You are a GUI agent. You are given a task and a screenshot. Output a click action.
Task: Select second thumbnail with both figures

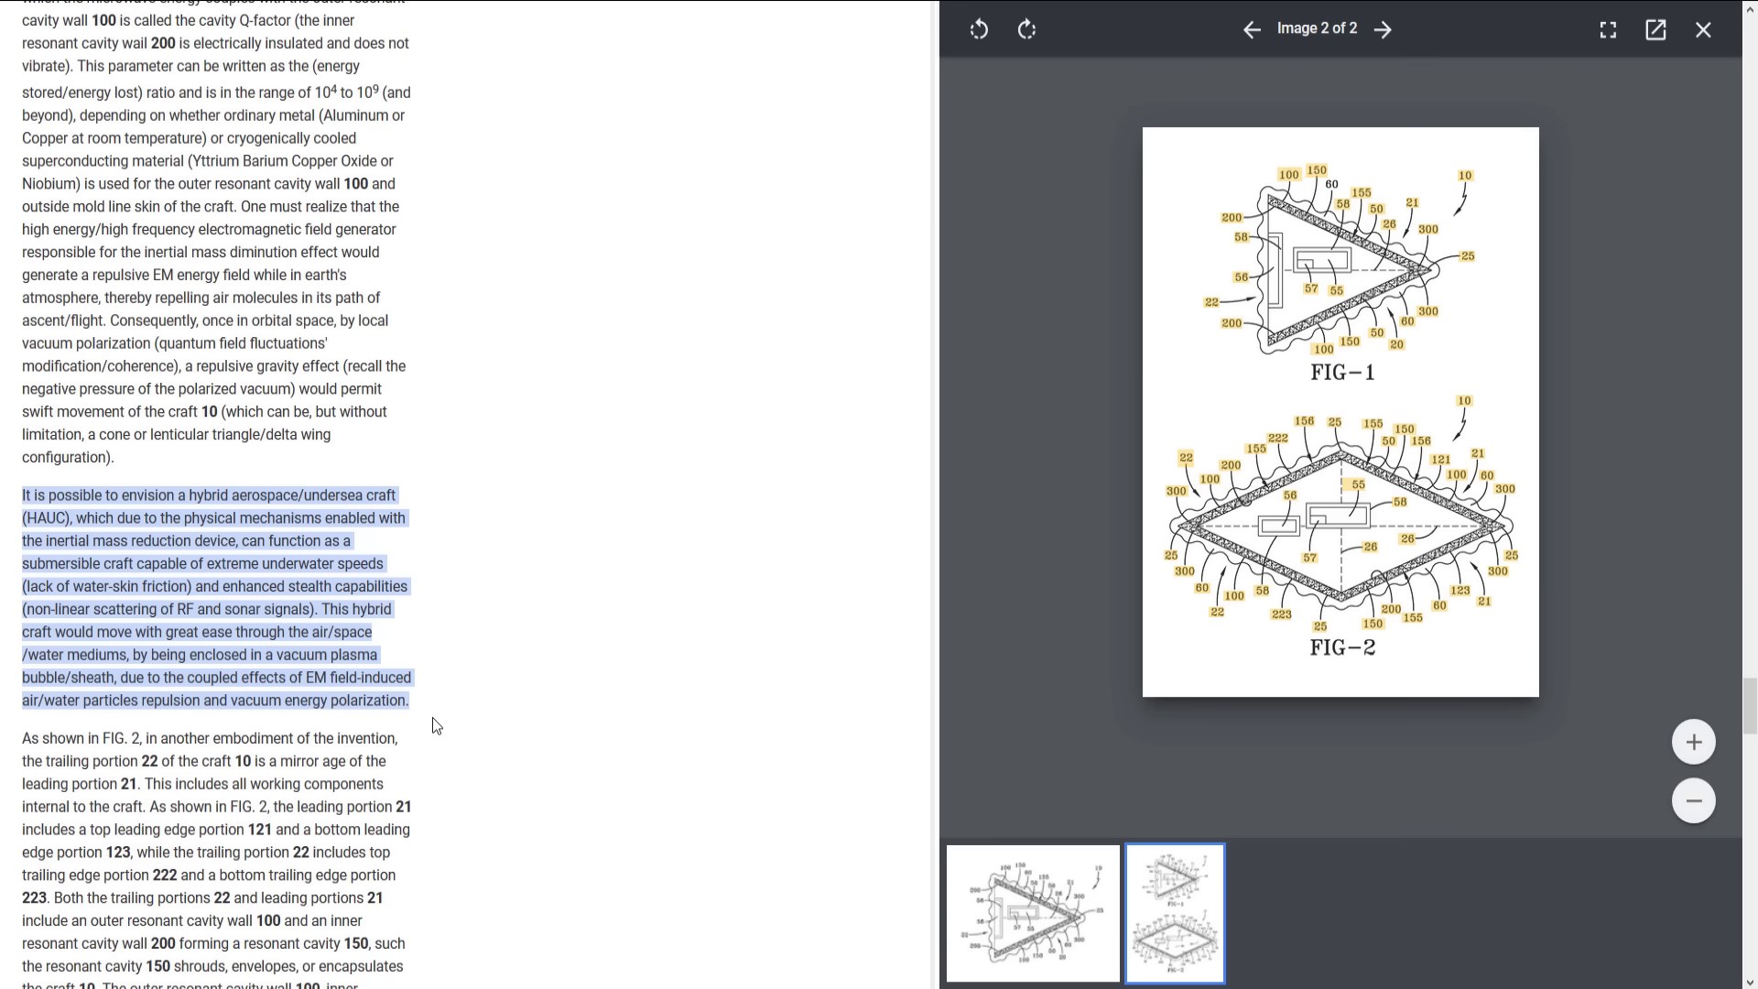pos(1175,913)
